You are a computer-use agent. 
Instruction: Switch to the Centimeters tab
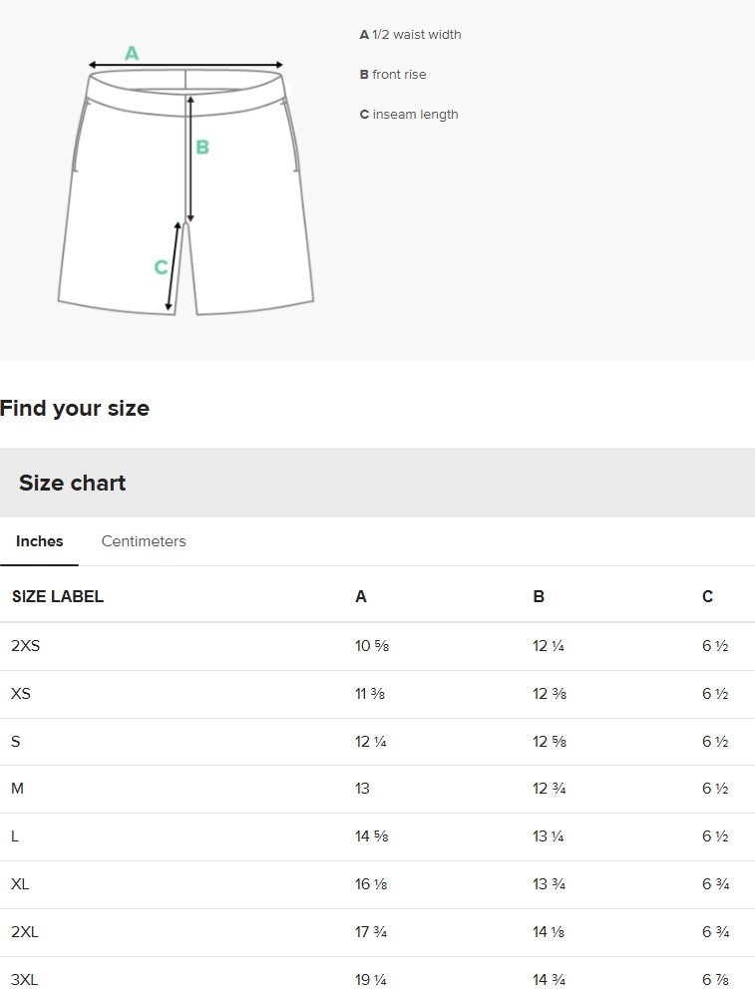pos(144,541)
